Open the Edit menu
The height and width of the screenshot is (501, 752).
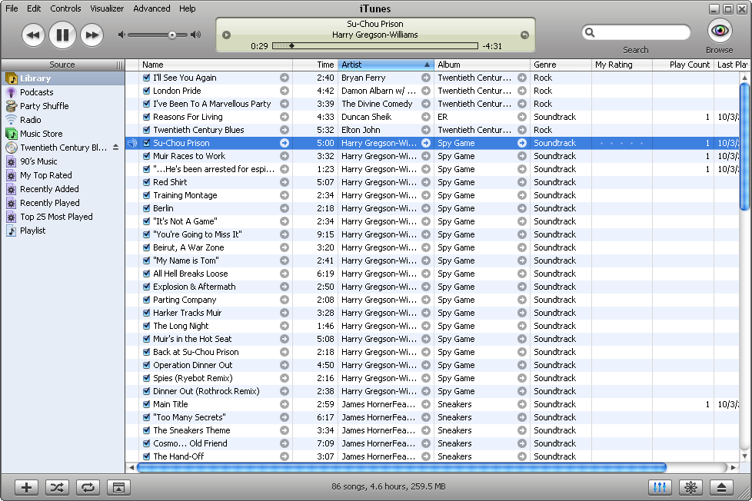click(34, 8)
